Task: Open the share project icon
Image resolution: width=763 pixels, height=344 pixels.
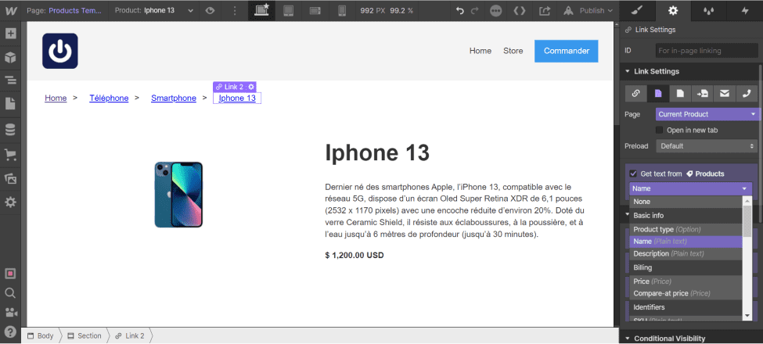Action: 545,10
